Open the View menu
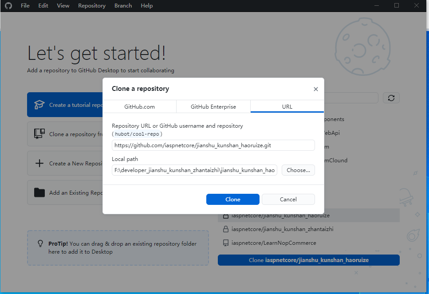 (x=63, y=6)
